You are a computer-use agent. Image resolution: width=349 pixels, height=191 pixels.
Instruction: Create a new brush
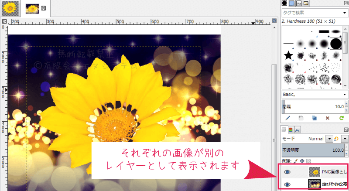[x=301, y=118]
